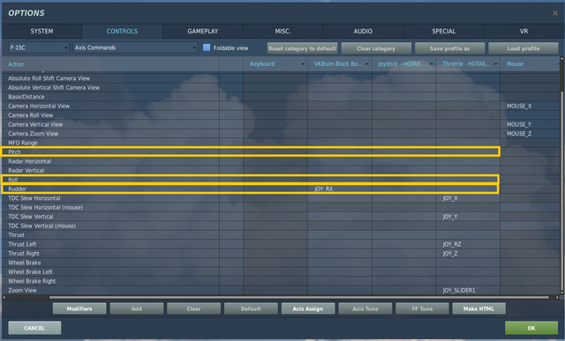This screenshot has height=341, width=565.
Task: Select the Roll action row
Action: 251,180
